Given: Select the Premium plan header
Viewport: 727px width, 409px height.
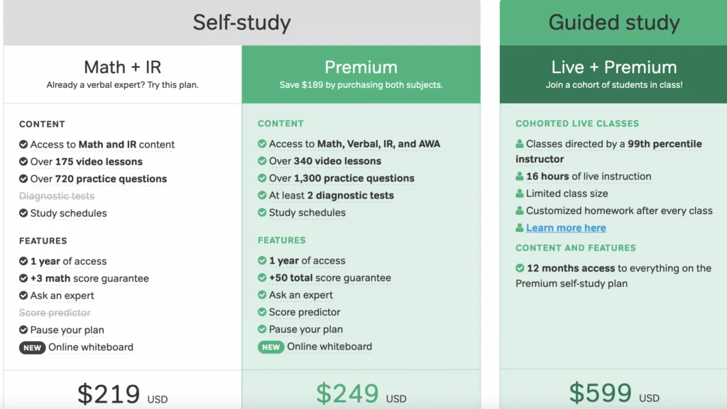Looking at the screenshot, I should (x=361, y=74).
